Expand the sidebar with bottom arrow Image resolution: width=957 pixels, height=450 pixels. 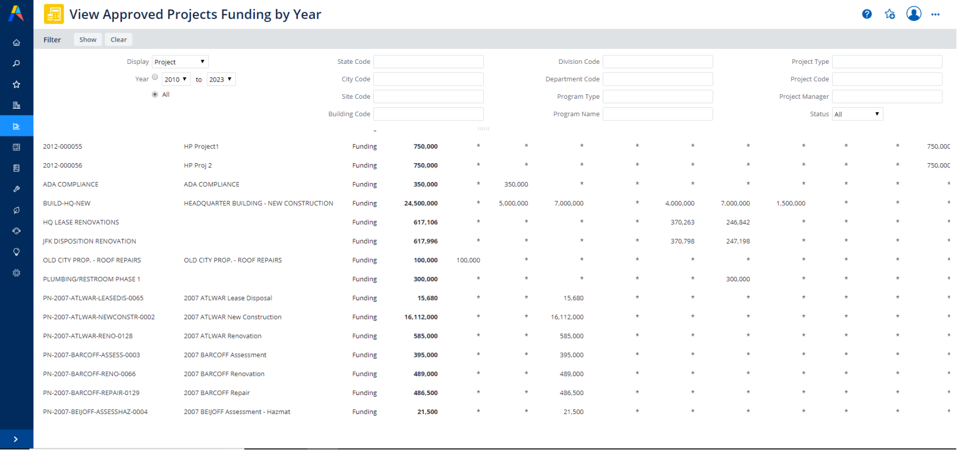(x=16, y=439)
